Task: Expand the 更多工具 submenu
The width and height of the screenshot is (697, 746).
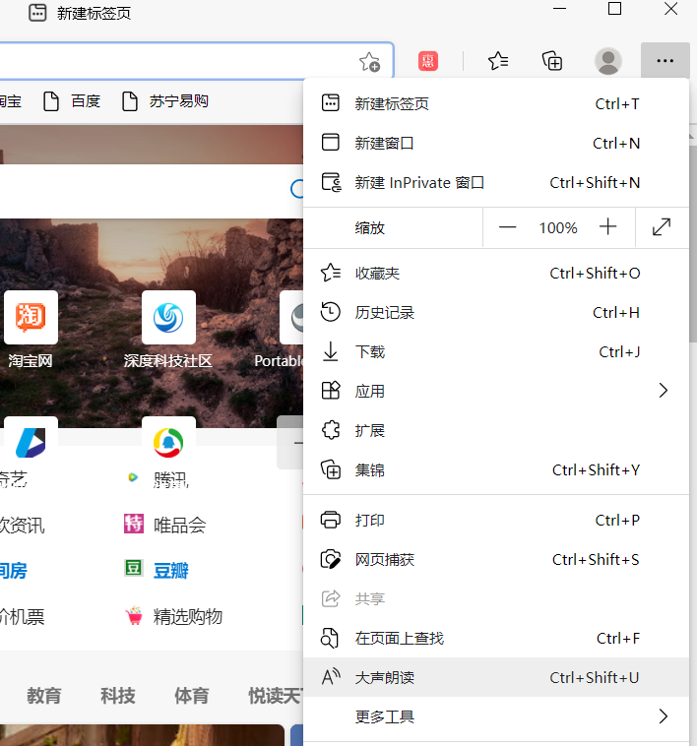Action: point(496,716)
